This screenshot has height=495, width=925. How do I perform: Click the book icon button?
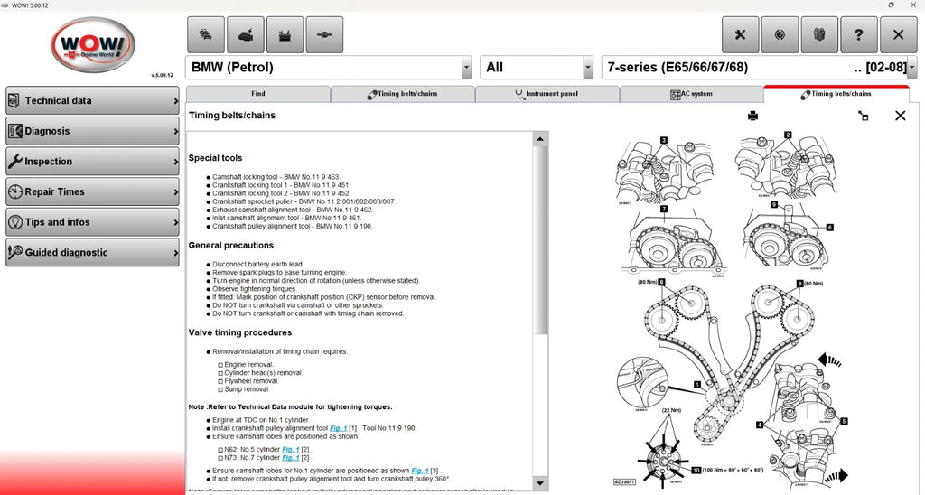coord(819,35)
